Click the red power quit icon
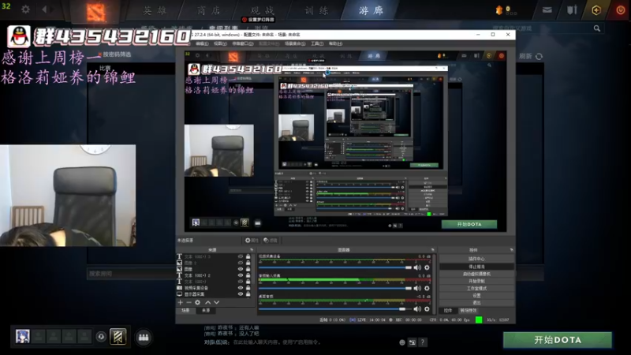Viewport: 631px width, 355px height. (x=621, y=10)
